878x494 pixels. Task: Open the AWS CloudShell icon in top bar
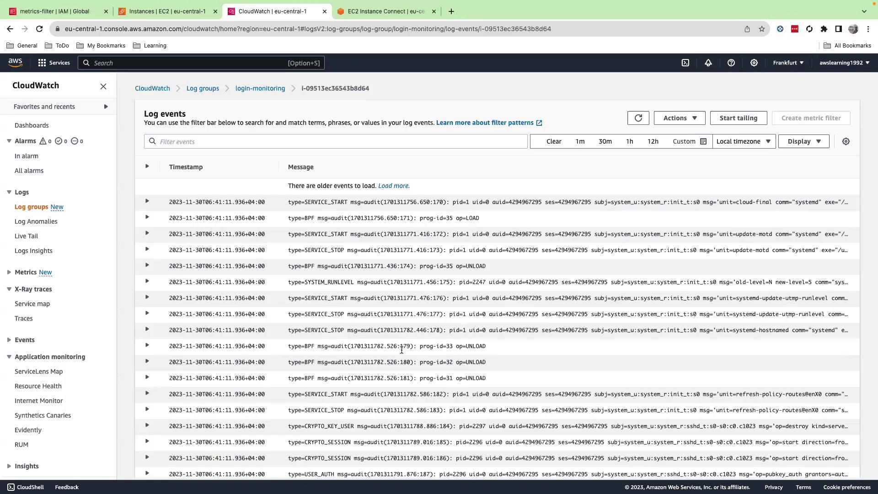pos(685,63)
